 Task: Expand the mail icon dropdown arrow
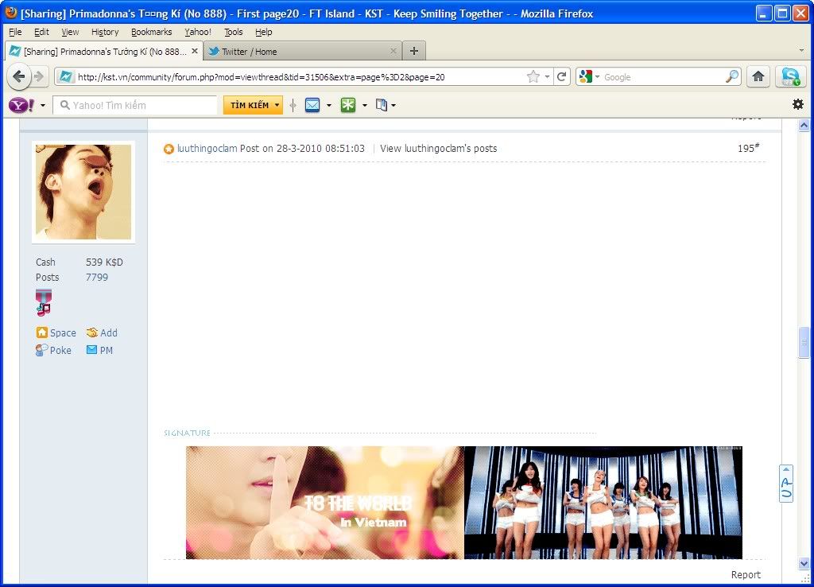coord(329,106)
